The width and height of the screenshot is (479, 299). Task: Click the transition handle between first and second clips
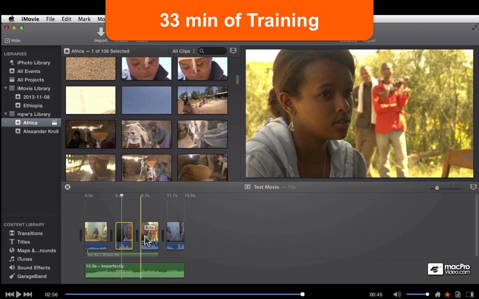point(111,236)
